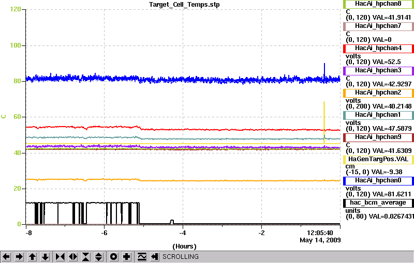
Task: Click the VAL=0.0267431 reading for hac_bcm_average
Action: [x=391, y=216]
